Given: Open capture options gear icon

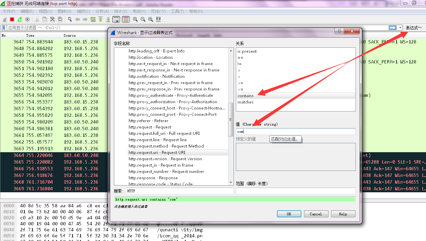Looking at the screenshot, I should (27, 19).
